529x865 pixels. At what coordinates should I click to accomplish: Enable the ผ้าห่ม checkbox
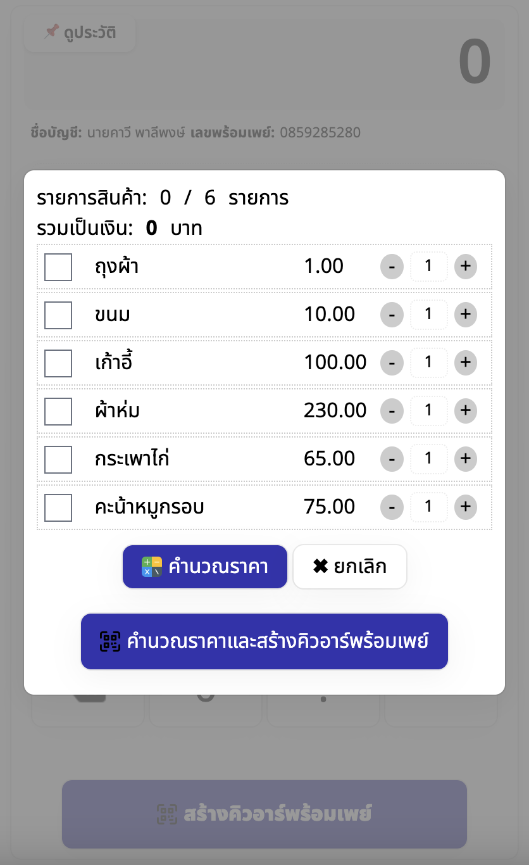(58, 412)
